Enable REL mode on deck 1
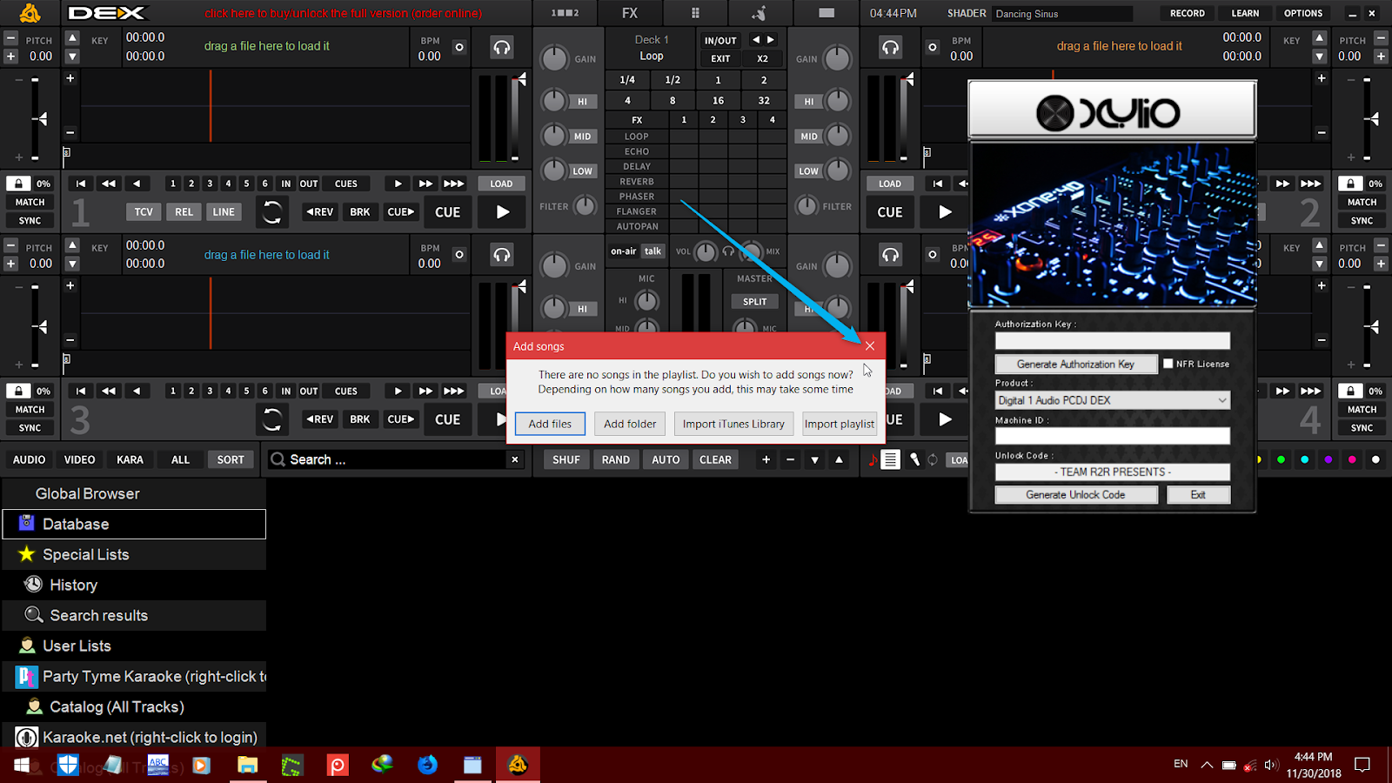 [x=184, y=211]
